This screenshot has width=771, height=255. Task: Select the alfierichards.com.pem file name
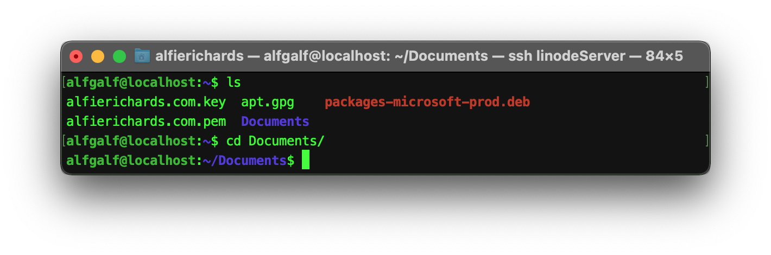coord(146,122)
